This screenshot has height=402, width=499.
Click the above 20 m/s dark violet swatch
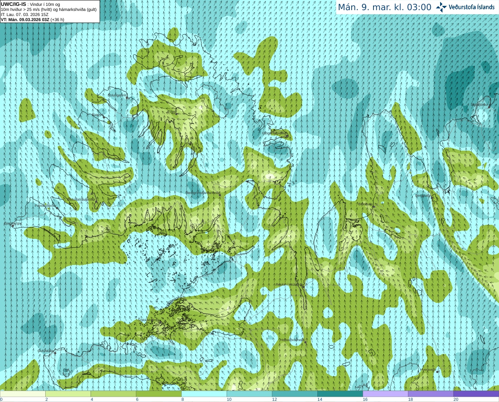click(476, 394)
